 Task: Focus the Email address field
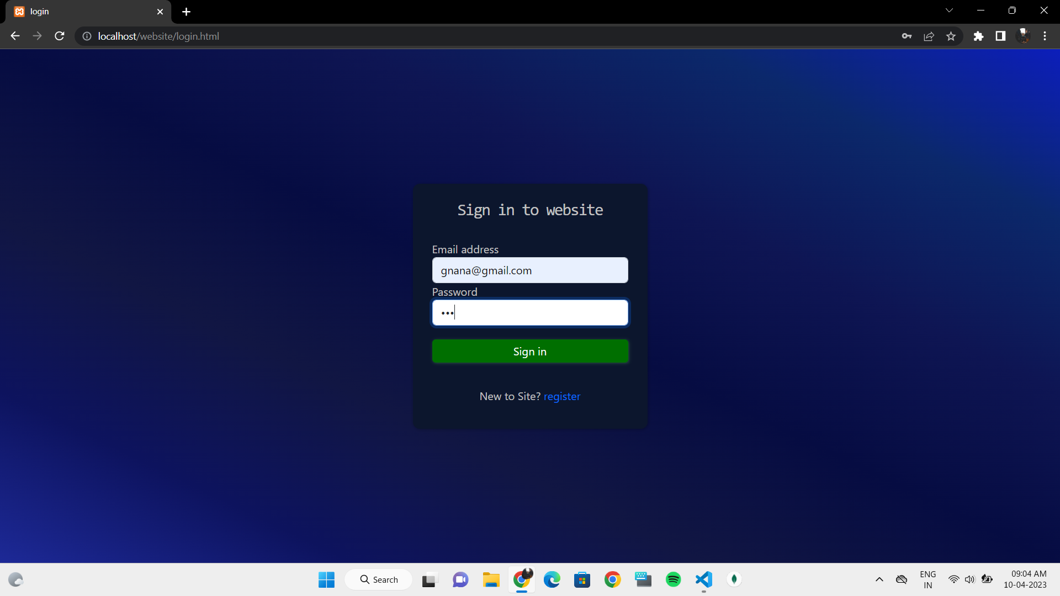530,270
